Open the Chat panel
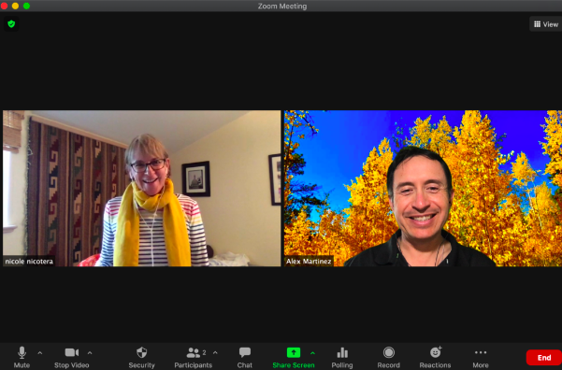 (245, 357)
